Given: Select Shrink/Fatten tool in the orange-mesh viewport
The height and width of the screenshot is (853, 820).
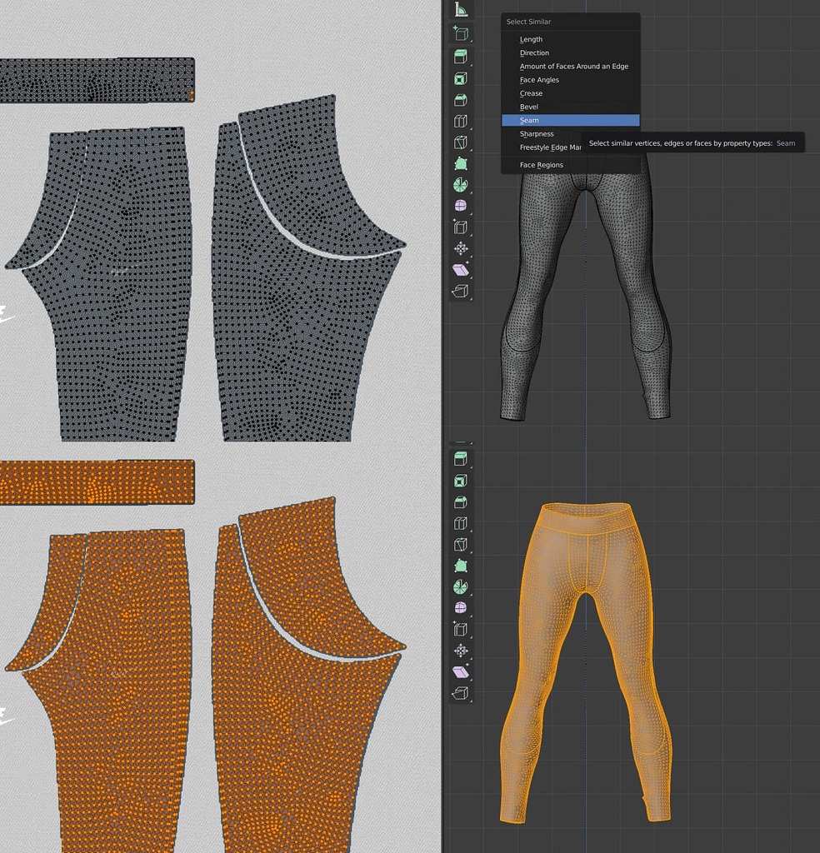Looking at the screenshot, I should pyautogui.click(x=461, y=651).
